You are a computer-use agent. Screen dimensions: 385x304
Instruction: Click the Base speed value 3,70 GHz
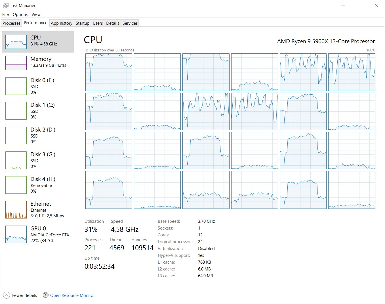coord(207,221)
